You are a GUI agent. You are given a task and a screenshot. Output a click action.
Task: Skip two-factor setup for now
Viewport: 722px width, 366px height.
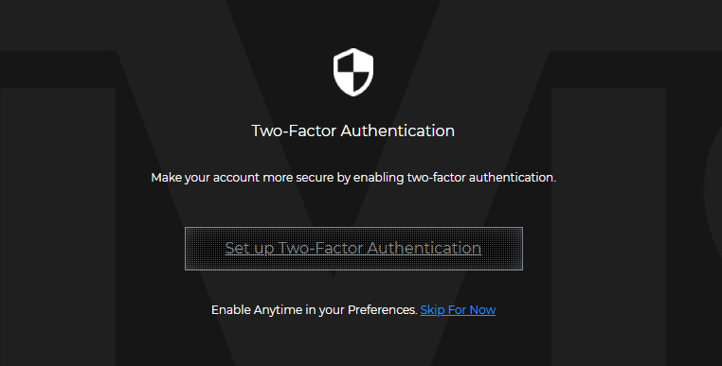[x=458, y=310]
